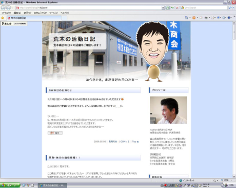
Task: Stop loading with the red X icon
Action: pyautogui.click(x=177, y=8)
